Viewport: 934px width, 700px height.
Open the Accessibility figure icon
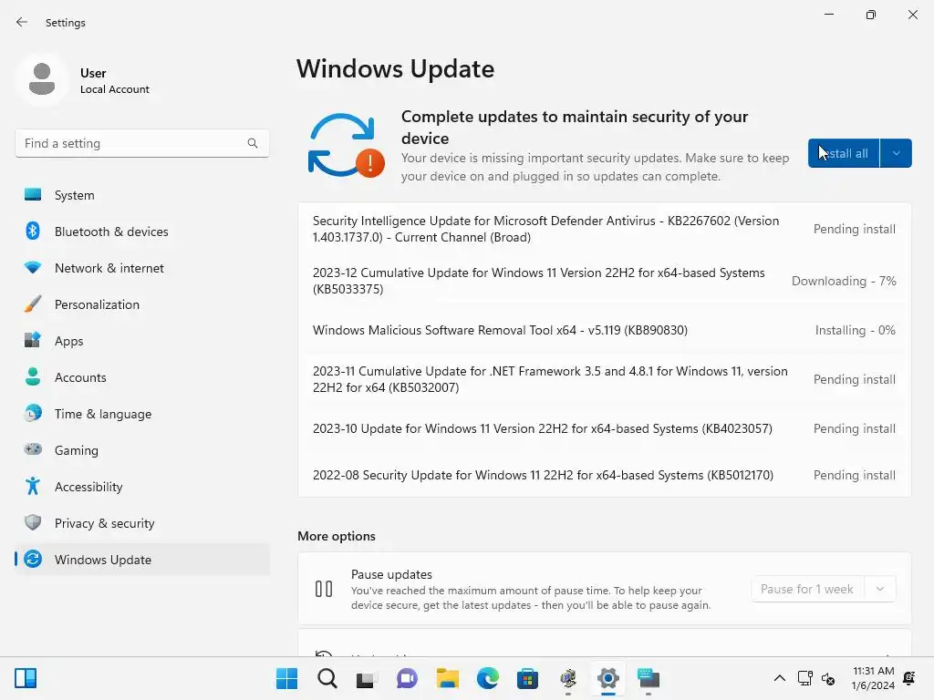click(x=33, y=487)
